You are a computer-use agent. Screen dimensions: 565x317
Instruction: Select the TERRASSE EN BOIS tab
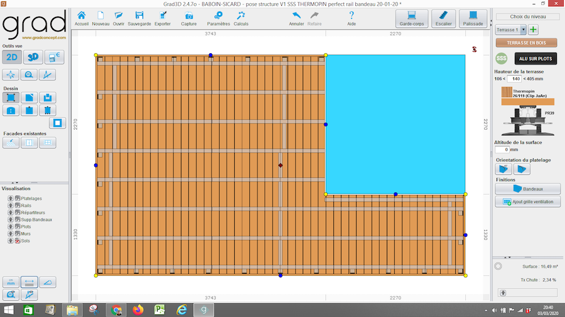pos(527,43)
